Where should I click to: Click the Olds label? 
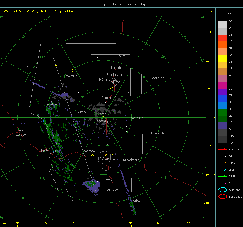click(x=103, y=113)
